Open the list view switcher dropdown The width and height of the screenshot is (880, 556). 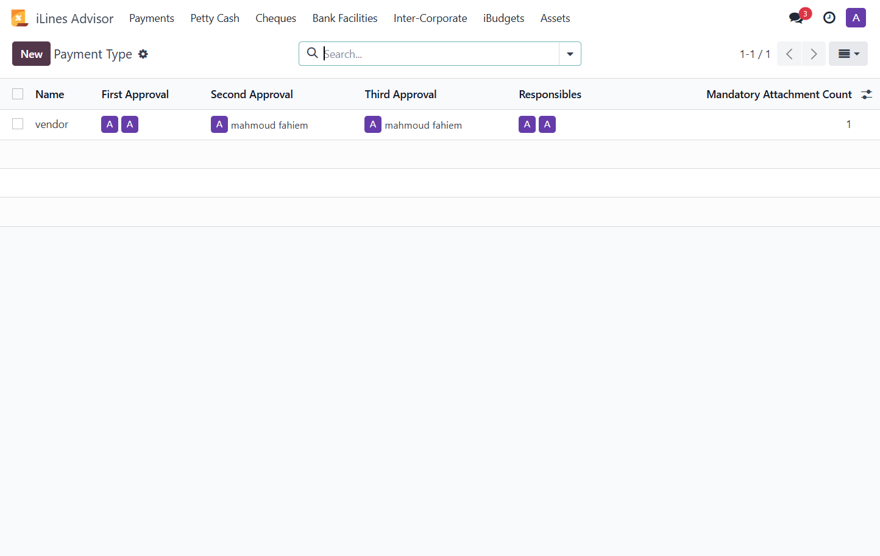(848, 54)
